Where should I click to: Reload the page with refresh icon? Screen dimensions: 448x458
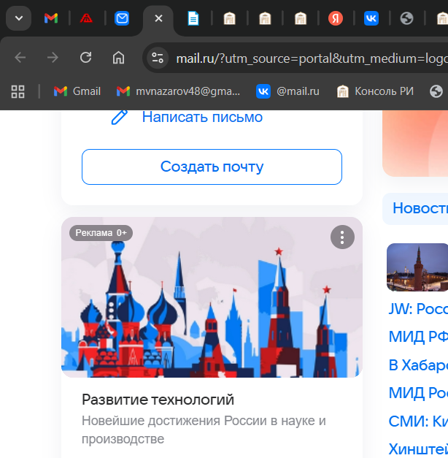(85, 58)
